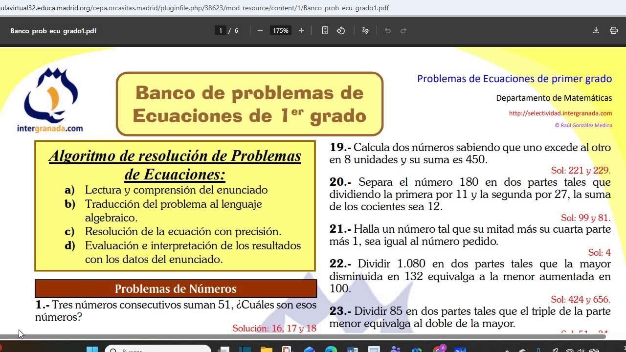
Task: Click the fit to page icon
Action: tap(325, 30)
